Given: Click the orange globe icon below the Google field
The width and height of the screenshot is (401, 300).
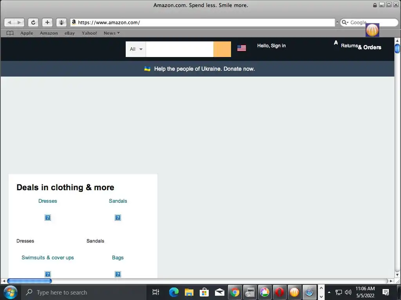Looking at the screenshot, I should tap(372, 30).
